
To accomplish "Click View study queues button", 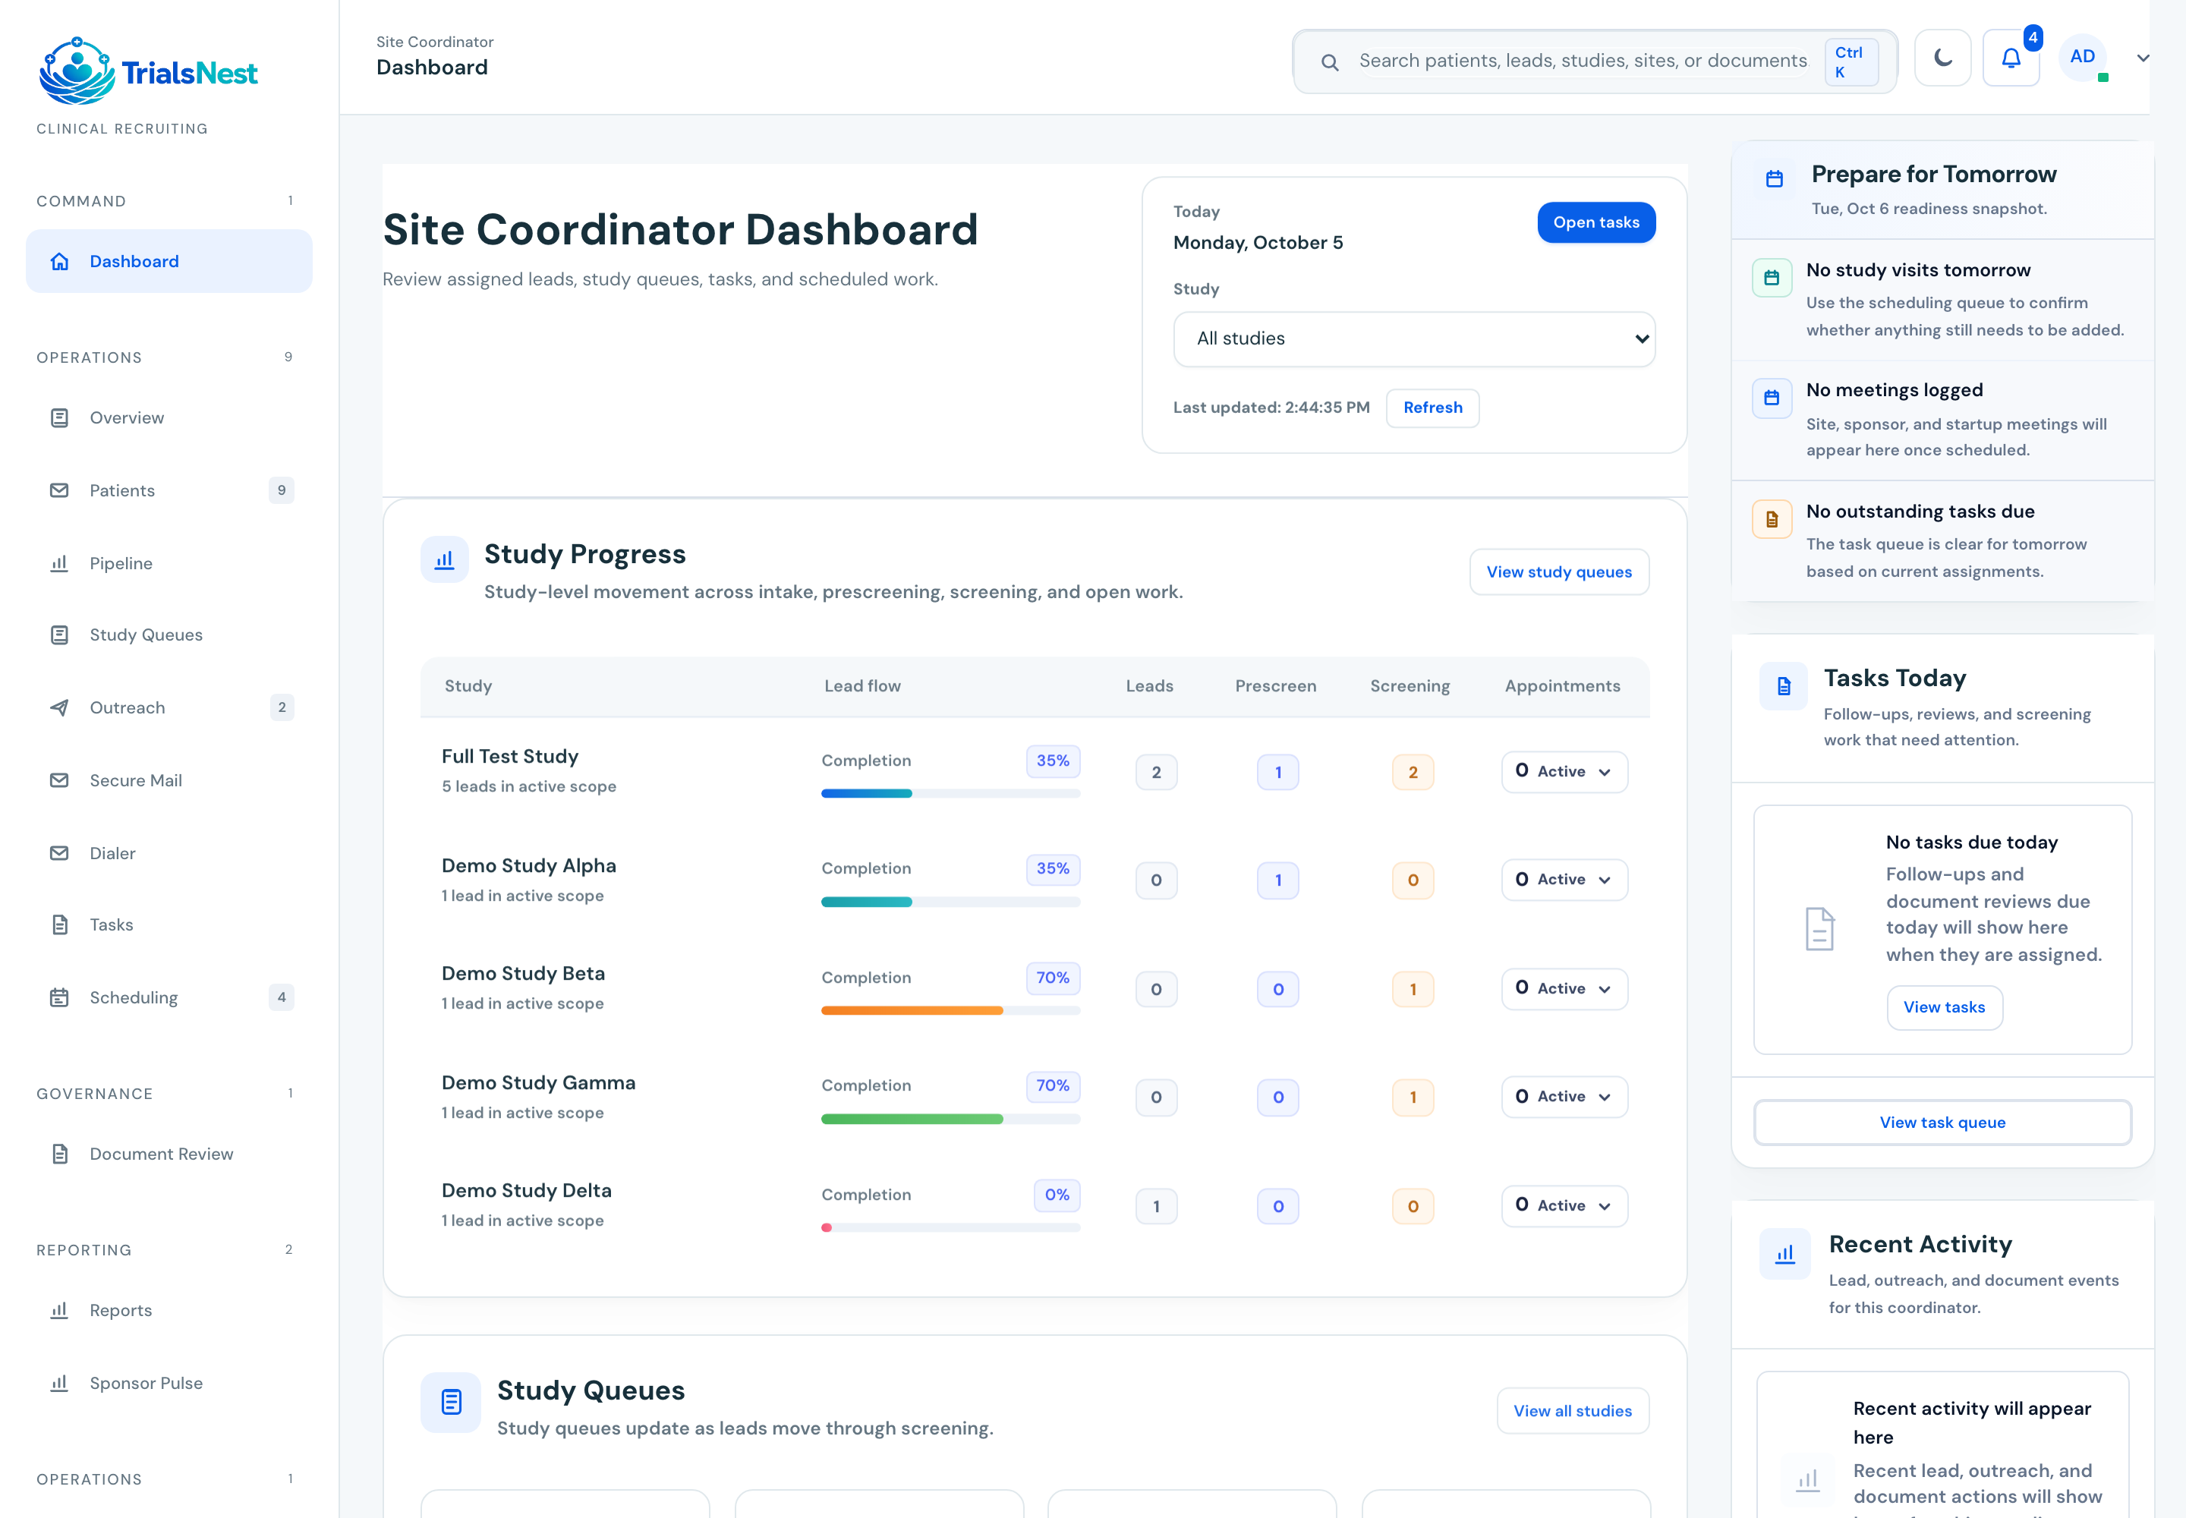I will [x=1558, y=572].
